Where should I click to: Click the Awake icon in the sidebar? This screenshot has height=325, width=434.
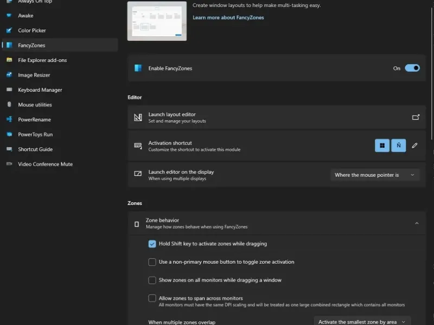point(9,16)
